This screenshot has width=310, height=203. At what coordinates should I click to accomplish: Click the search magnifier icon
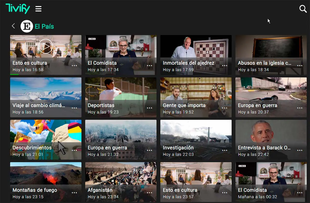click(303, 9)
